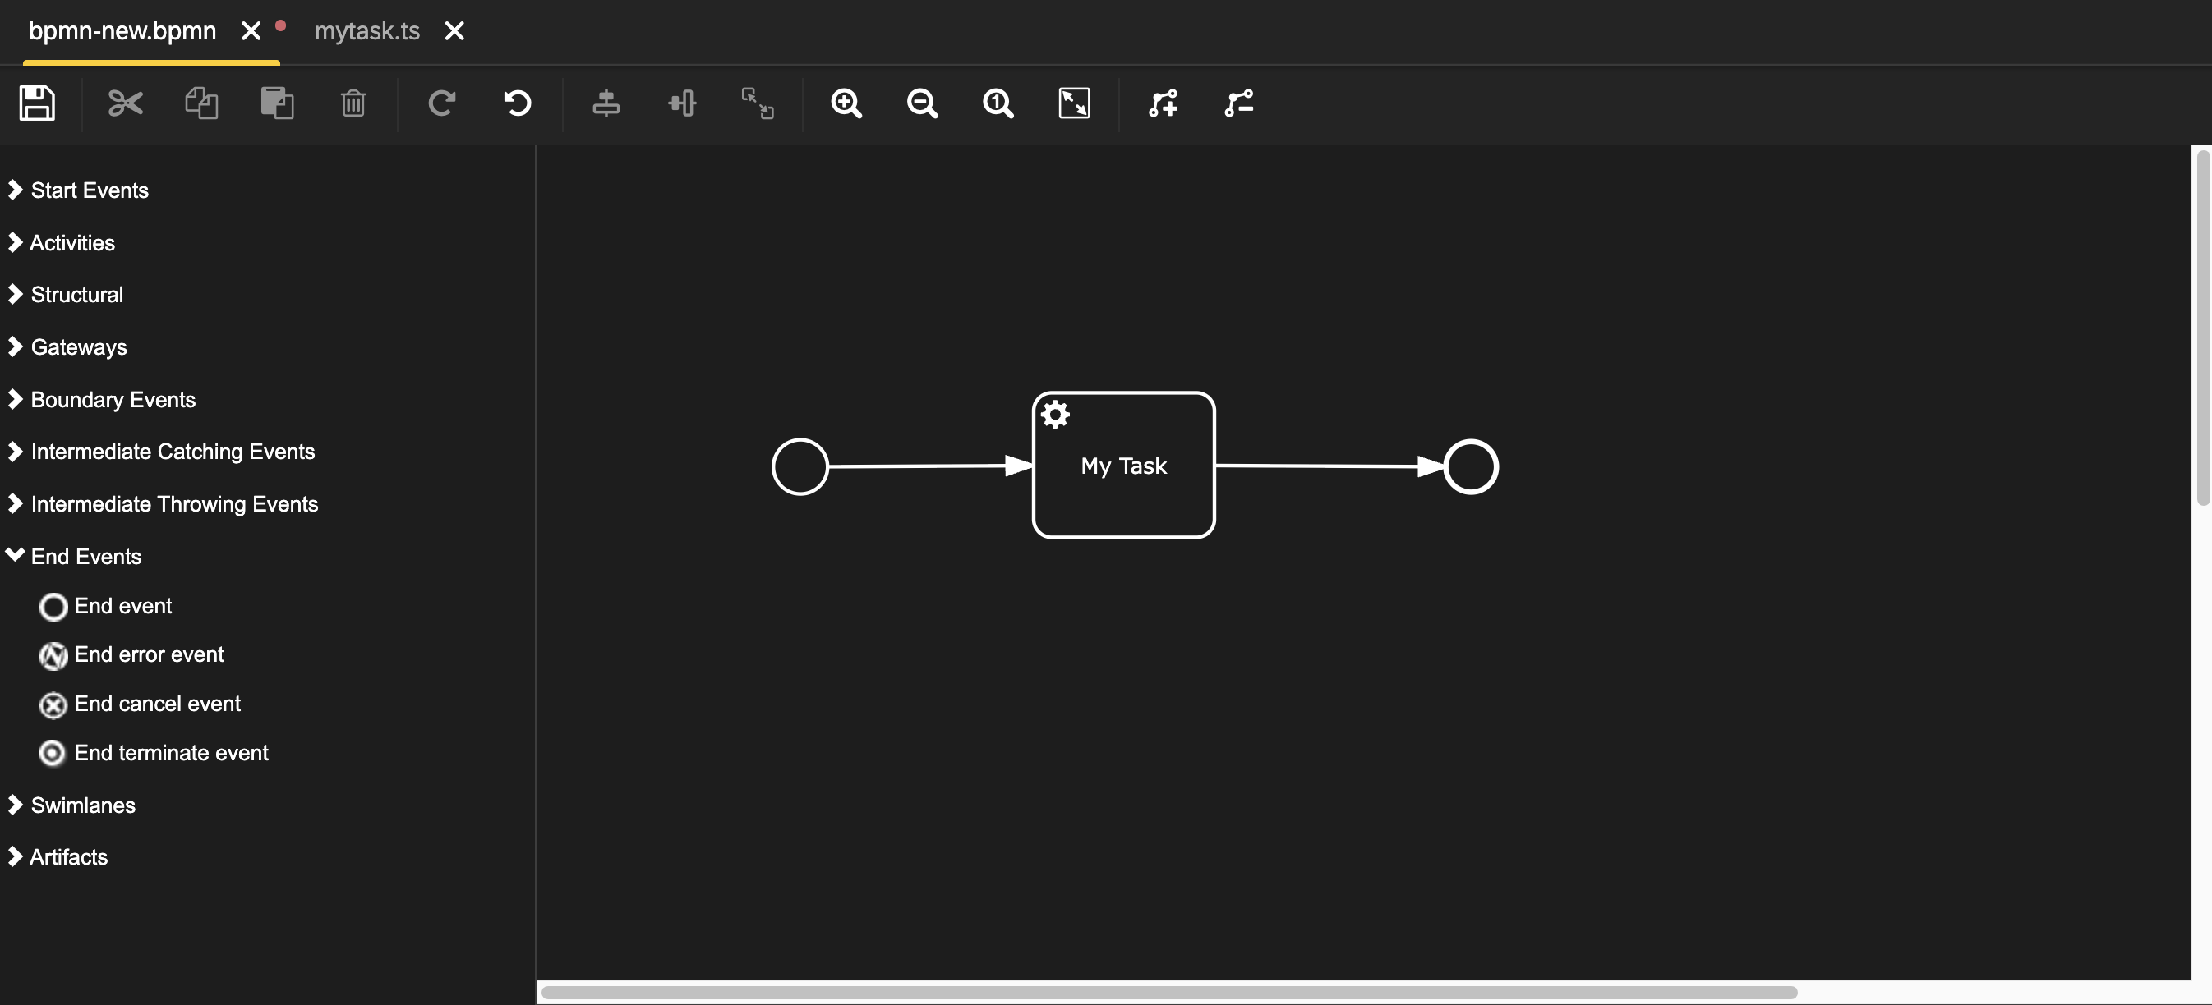Expand the Intermediate Catching Events category
Image resolution: width=2212 pixels, height=1005 pixels.
click(x=173, y=451)
